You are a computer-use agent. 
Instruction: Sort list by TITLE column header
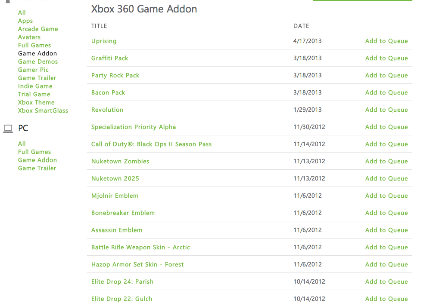tap(99, 26)
